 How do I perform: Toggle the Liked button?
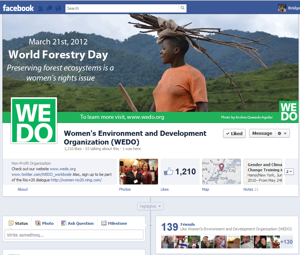coord(234,133)
